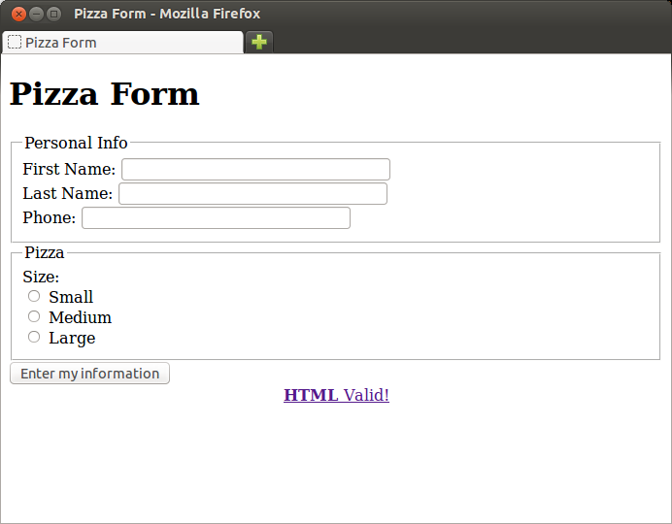This screenshot has height=524, width=672.
Task: Click the dashed favicon on the Pizza Form tab
Action: (x=15, y=42)
